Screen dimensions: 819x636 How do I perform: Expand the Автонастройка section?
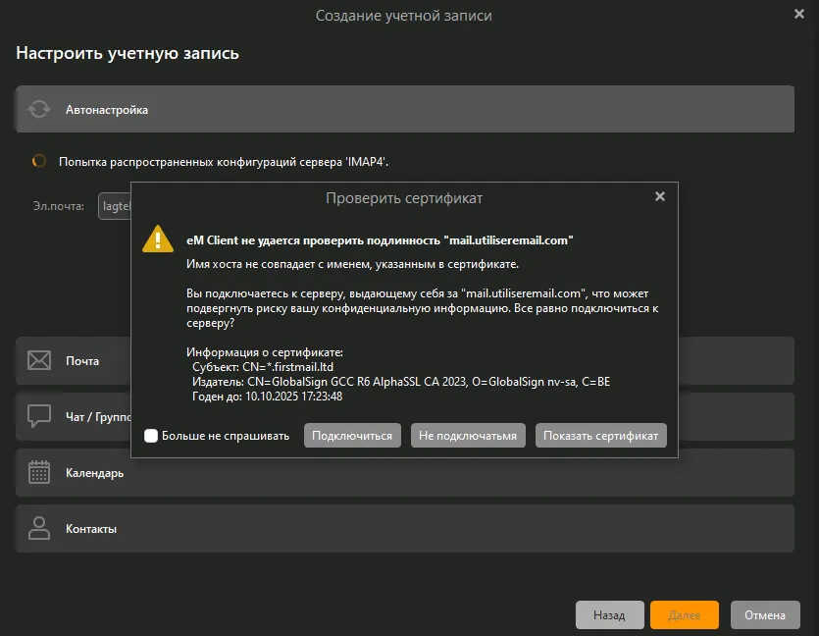(x=392, y=110)
